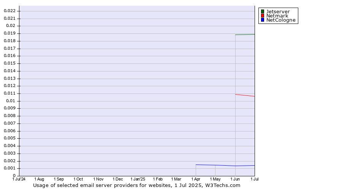This screenshot has height=190, width=342.
Task: Click the 0.003 y-axis value
Action: 9,154
